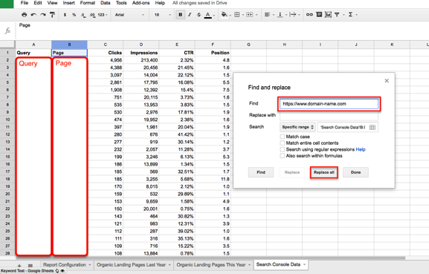Open the text color picker
Image resolution: width=429 pixels, height=274 pixels.
(x=208, y=15)
